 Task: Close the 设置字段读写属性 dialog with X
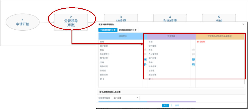click(x=243, y=24)
